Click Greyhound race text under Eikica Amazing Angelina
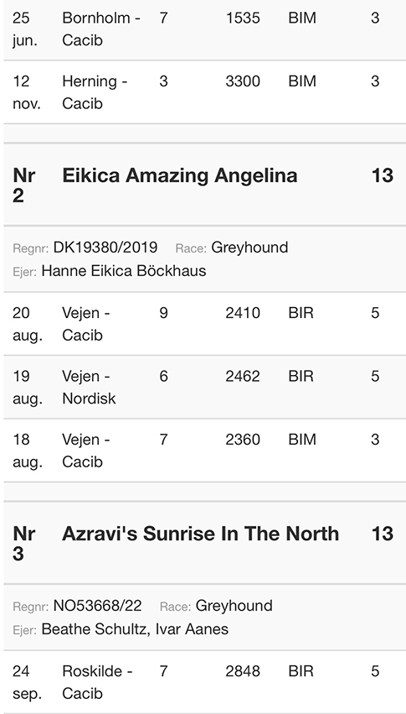406x714 pixels. click(249, 248)
